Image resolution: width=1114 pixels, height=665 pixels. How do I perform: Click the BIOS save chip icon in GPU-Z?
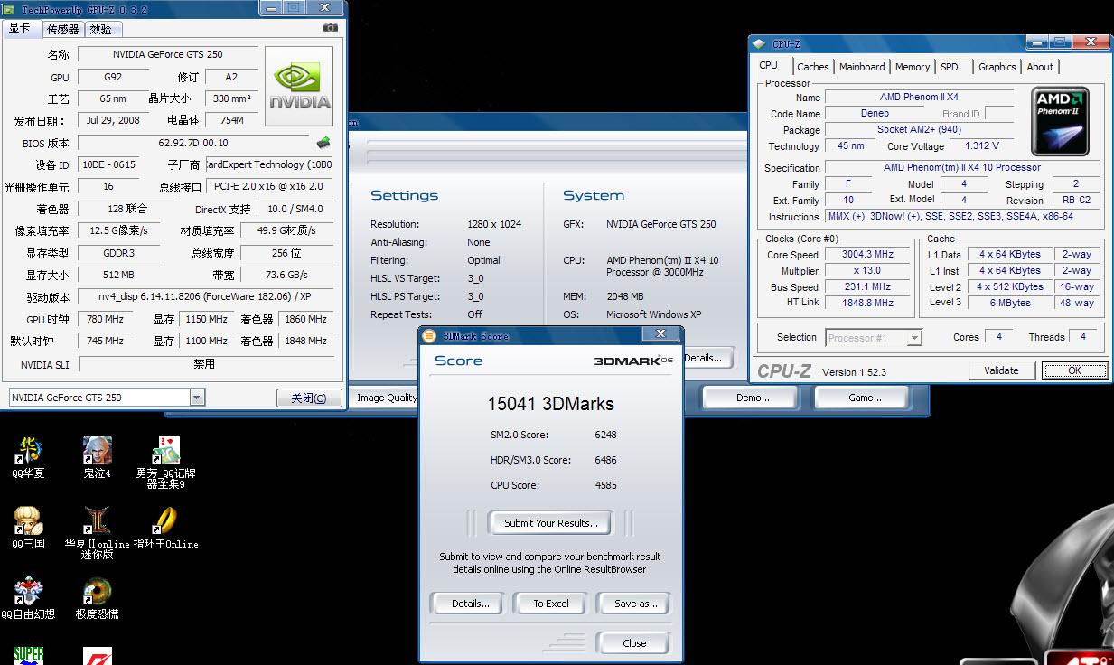[x=323, y=143]
